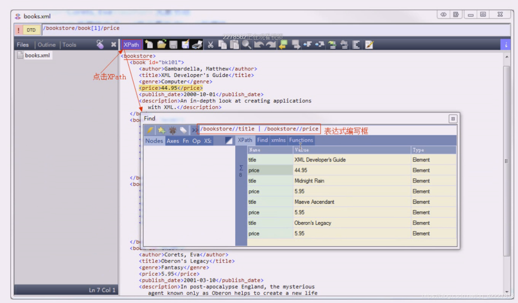The image size is (518, 303).
Task: Click the Cut scissors icon
Action: click(210, 45)
